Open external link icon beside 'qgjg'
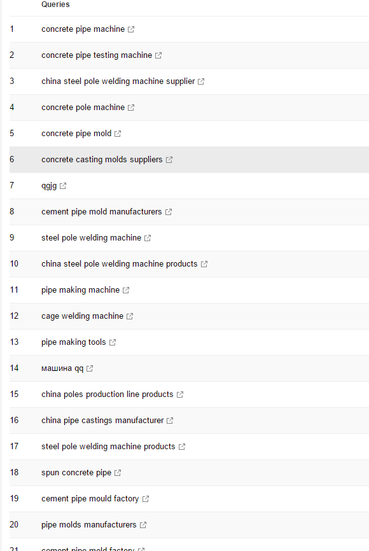Screen dimensions: 369x551 pyautogui.click(x=63, y=186)
